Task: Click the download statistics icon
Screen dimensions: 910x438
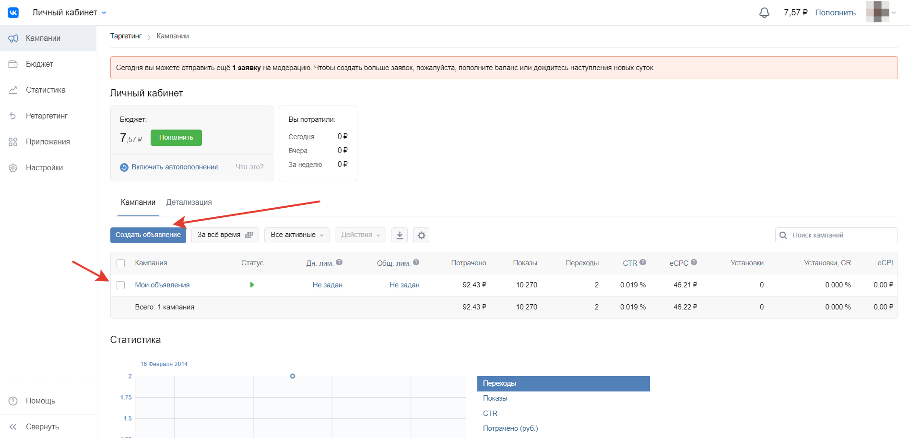Action: (x=400, y=235)
